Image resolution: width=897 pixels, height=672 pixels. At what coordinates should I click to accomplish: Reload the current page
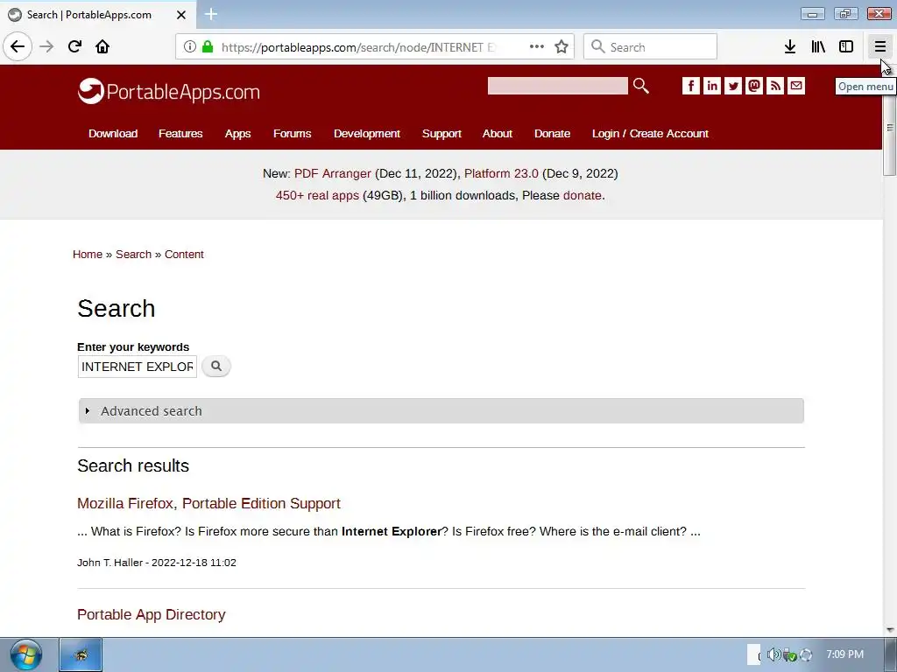click(75, 46)
